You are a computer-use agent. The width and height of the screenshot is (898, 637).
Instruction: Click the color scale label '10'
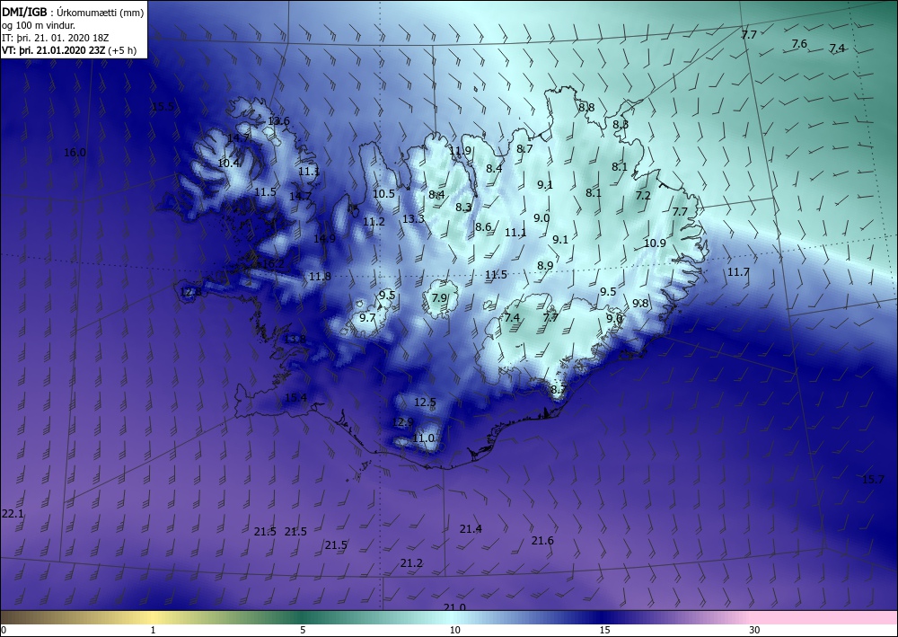(454, 630)
